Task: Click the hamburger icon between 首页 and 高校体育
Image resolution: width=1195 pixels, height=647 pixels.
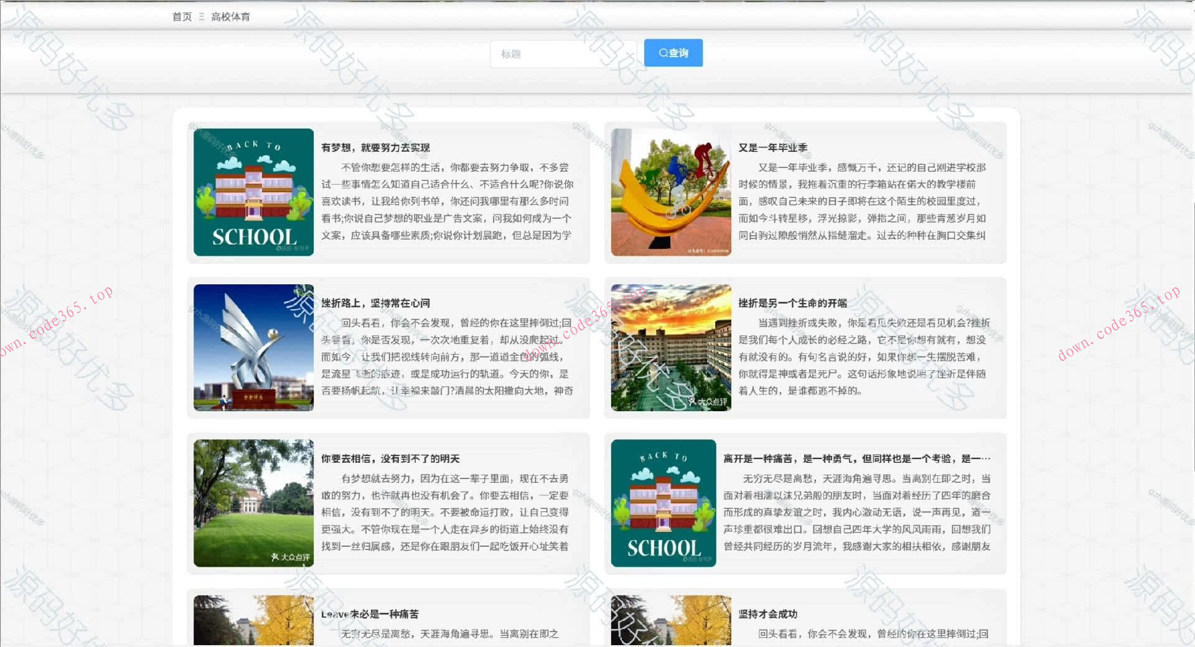Action: pos(200,16)
